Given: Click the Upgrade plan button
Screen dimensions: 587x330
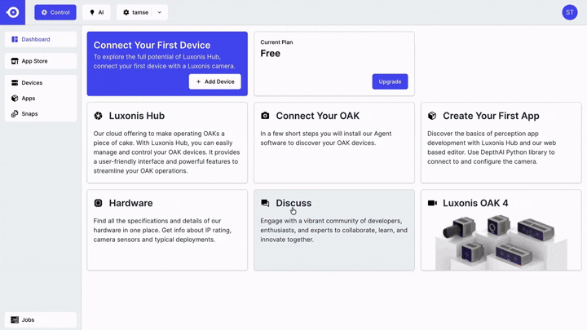Looking at the screenshot, I should [390, 81].
